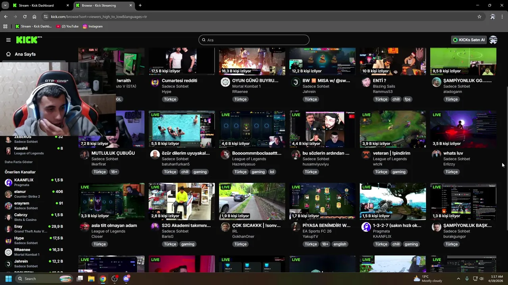Open Discord from the taskbar
Image resolution: width=508 pixels, height=285 pixels.
[127, 279]
